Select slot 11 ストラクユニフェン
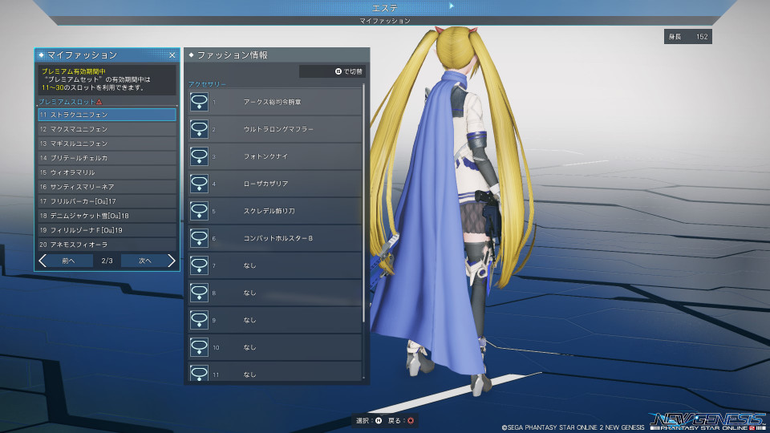This screenshot has height=433, width=770. coord(107,115)
